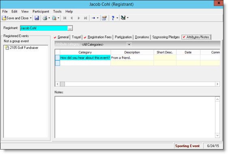The image size is (228, 154).
Task: Go to the first record icon
Action: point(65,18)
